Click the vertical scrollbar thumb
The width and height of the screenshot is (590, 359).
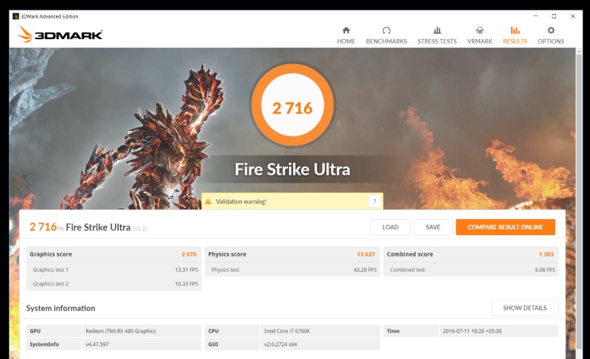click(x=579, y=201)
